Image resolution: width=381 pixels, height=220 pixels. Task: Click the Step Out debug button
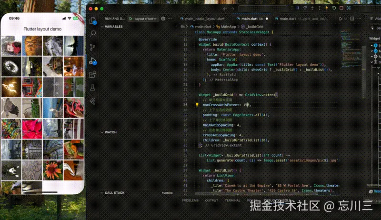click(x=320, y=8)
